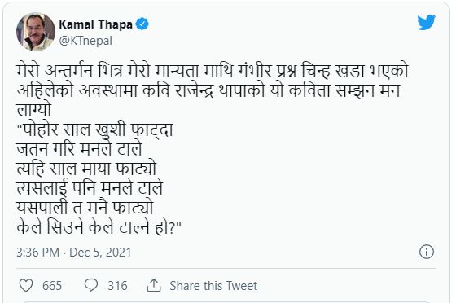Screen dimensions: 456x303
Task: Like the tweet with the heart icon
Action: tap(26, 285)
